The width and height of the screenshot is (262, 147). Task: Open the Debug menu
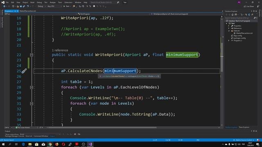click(39, 2)
